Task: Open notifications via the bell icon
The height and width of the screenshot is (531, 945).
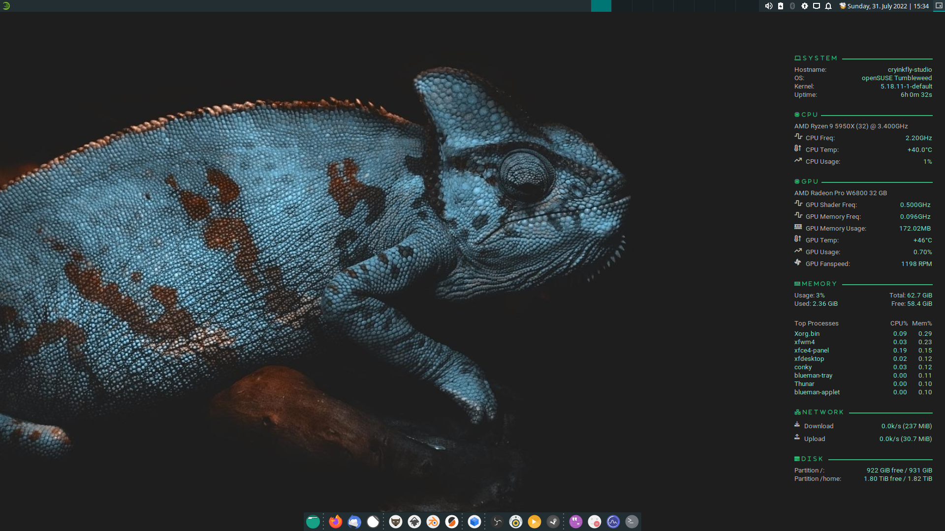Action: (x=827, y=6)
